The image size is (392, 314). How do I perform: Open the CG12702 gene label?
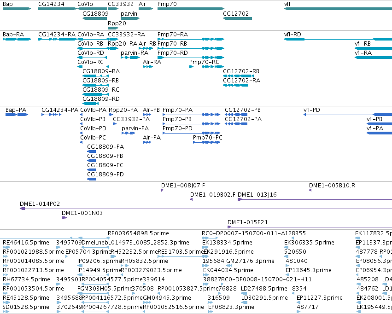click(x=236, y=13)
